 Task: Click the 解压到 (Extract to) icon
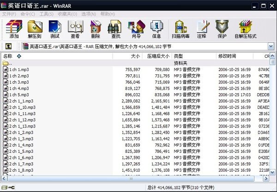click(x=35, y=30)
